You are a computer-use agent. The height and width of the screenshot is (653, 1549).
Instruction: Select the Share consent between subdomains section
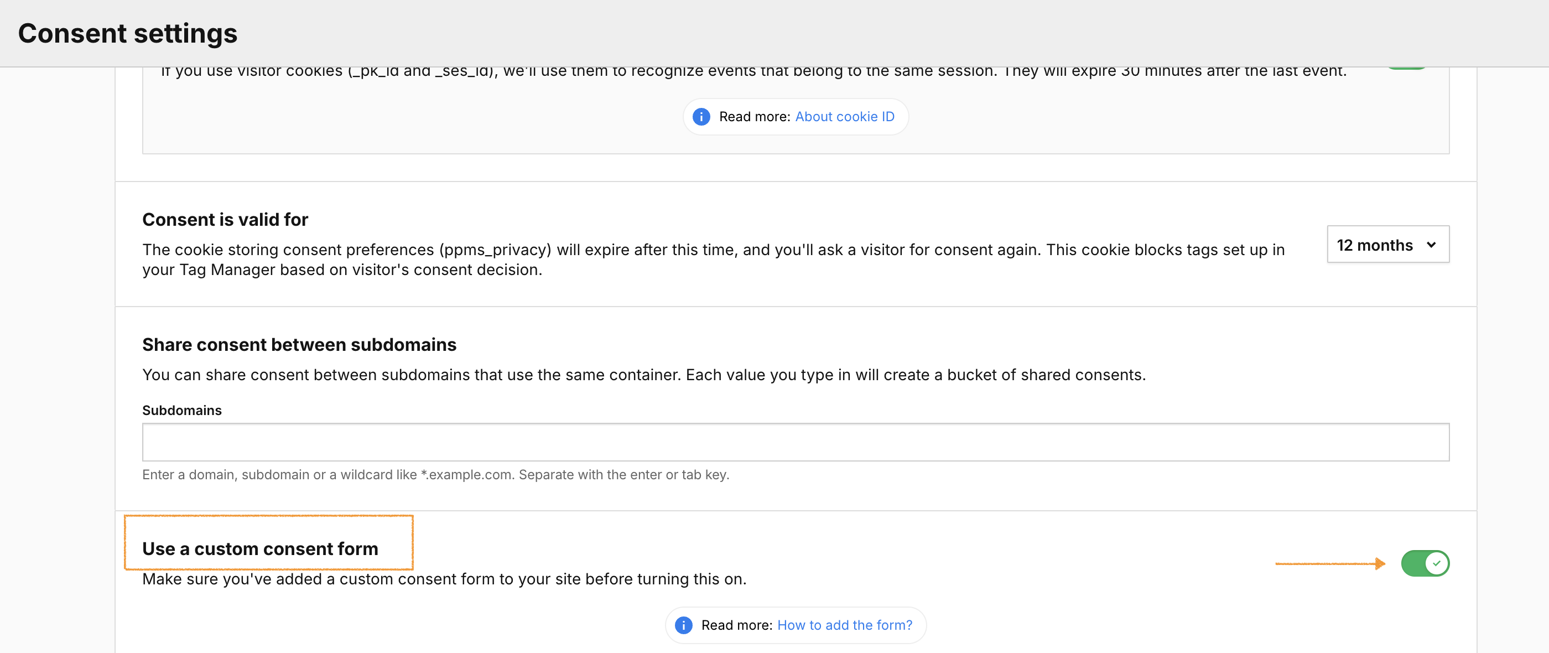tap(299, 344)
